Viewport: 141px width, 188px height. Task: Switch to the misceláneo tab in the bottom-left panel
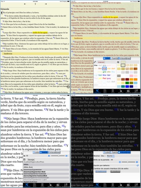pyautogui.click(x=54, y=152)
